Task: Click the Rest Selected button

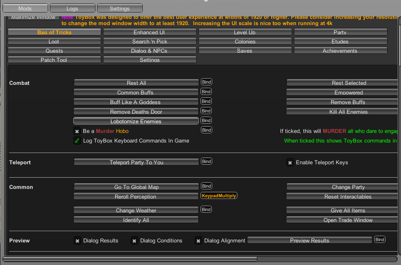Action: coord(343,83)
